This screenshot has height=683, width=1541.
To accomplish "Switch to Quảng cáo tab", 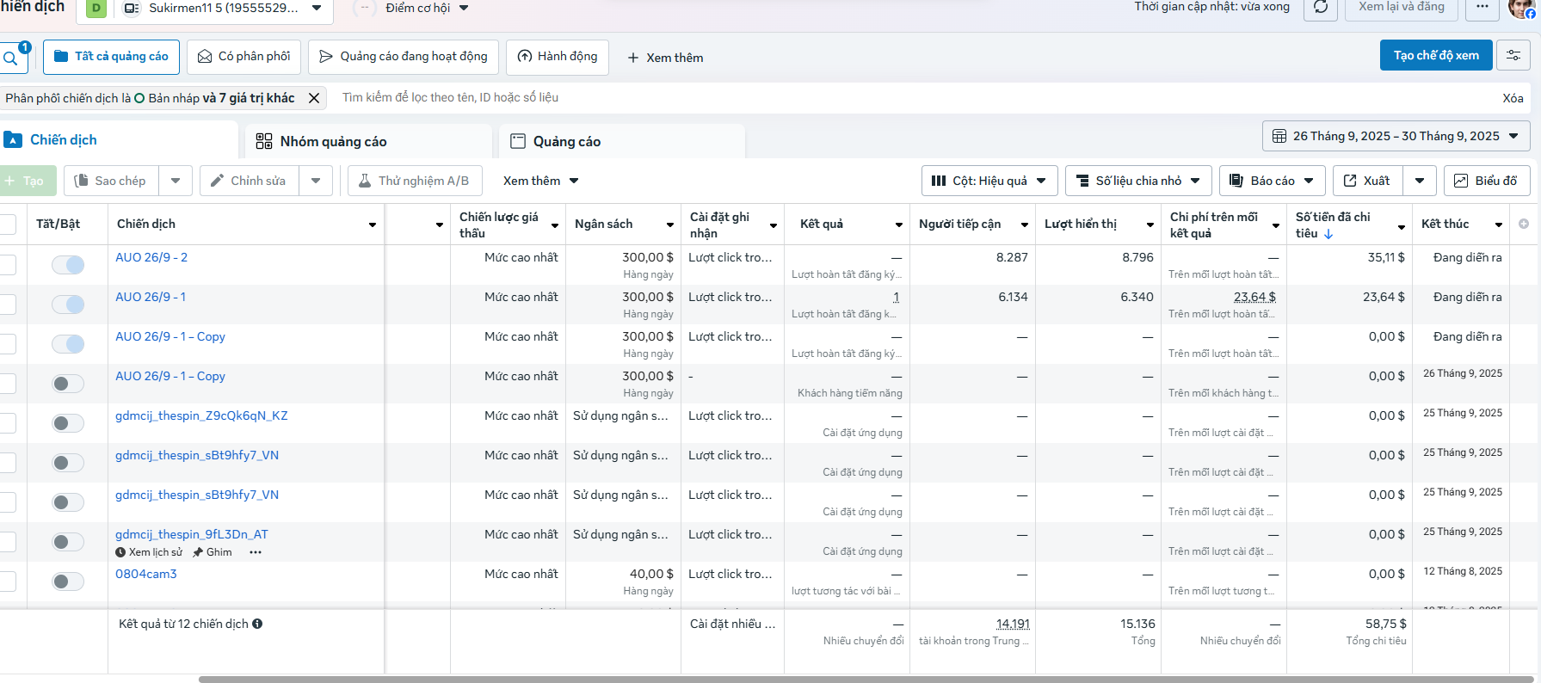I will tap(566, 141).
